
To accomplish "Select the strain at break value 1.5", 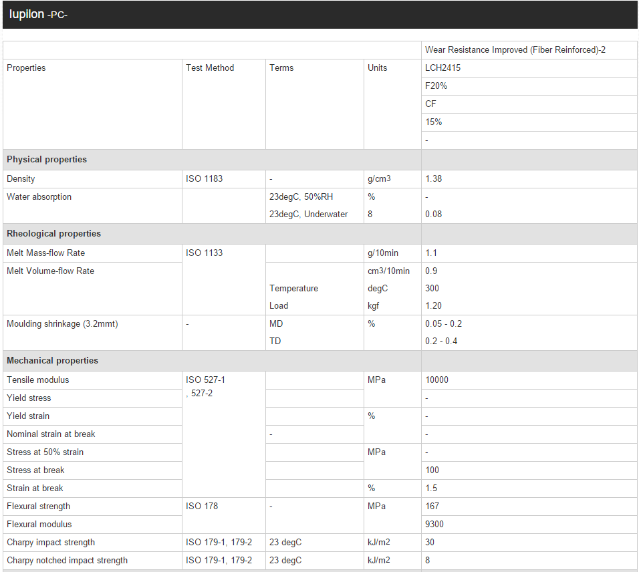I will click(431, 488).
